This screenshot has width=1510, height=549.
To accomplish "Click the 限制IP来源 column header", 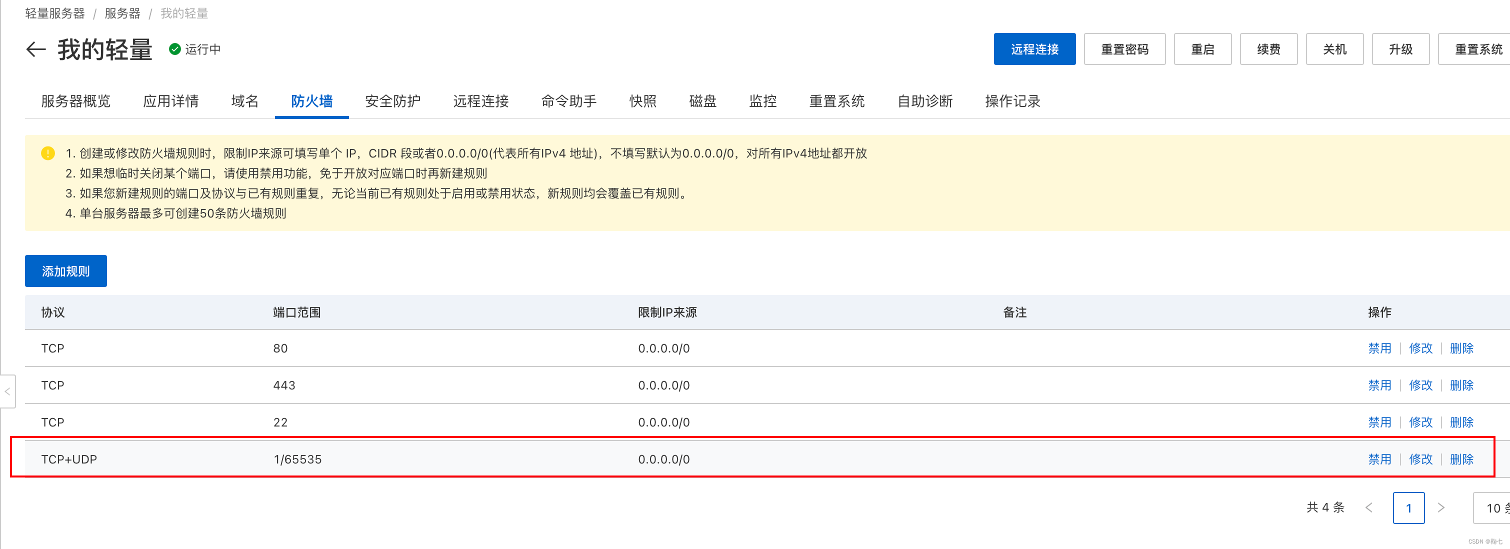I will pyautogui.click(x=667, y=312).
